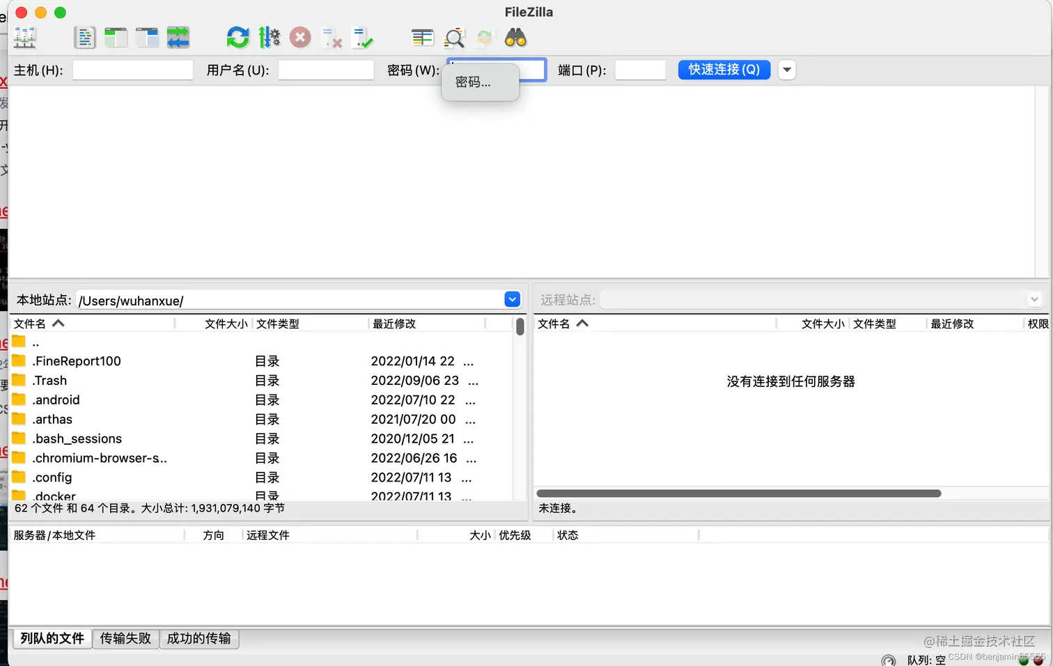Toggle processing of the transfer queue
1053x666 pixels.
(x=269, y=38)
